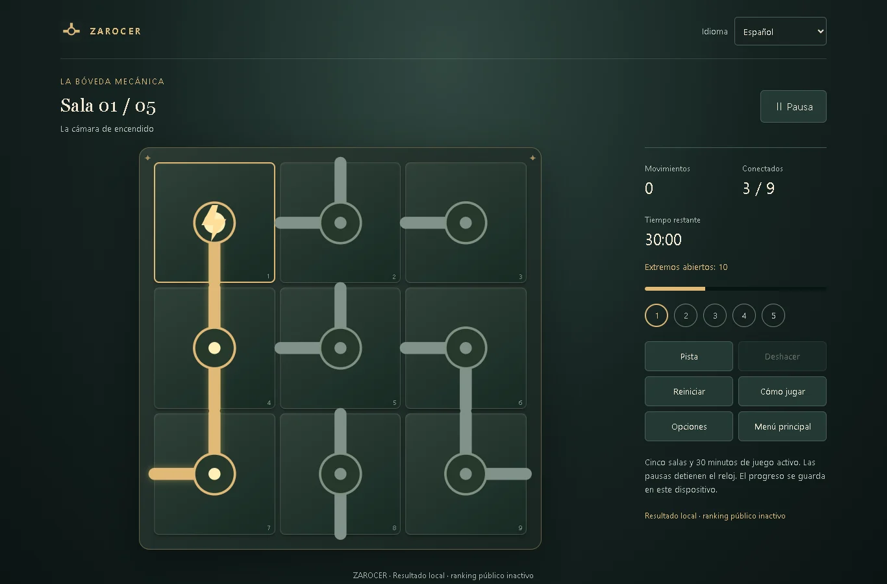The width and height of the screenshot is (887, 584).
Task: Rotate the vertical pipe node in tile 8
Action: (340, 474)
